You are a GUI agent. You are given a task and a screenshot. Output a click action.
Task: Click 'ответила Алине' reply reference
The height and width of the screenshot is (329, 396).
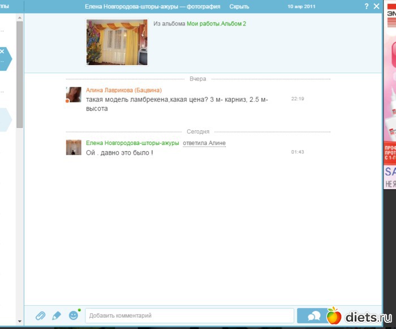(204, 143)
